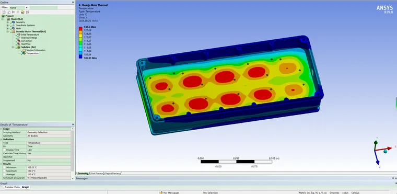Screen dimensions: 397x194
Task: Click the pin icon on the Details panel
Action: pos(73,124)
